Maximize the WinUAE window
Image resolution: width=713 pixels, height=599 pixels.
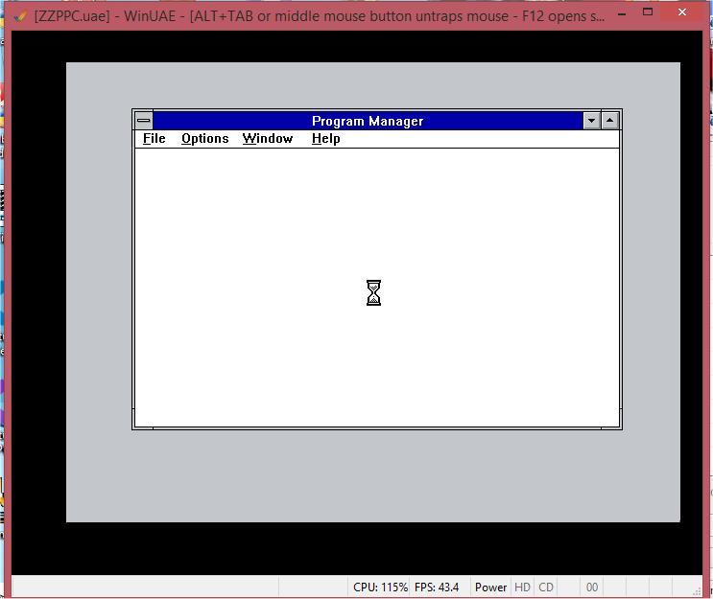click(x=648, y=12)
